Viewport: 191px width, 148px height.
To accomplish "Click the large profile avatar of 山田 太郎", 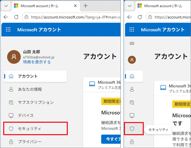I will [14, 57].
